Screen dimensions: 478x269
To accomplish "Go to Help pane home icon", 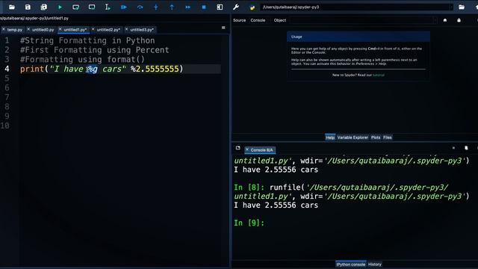I will click(x=445, y=20).
